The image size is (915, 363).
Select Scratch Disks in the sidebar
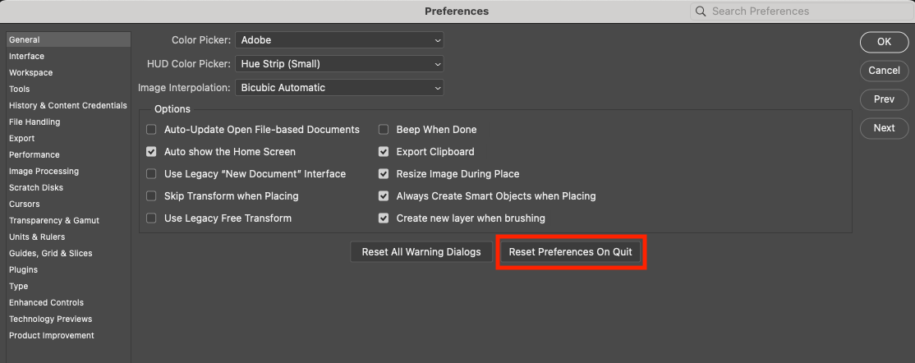pos(36,187)
